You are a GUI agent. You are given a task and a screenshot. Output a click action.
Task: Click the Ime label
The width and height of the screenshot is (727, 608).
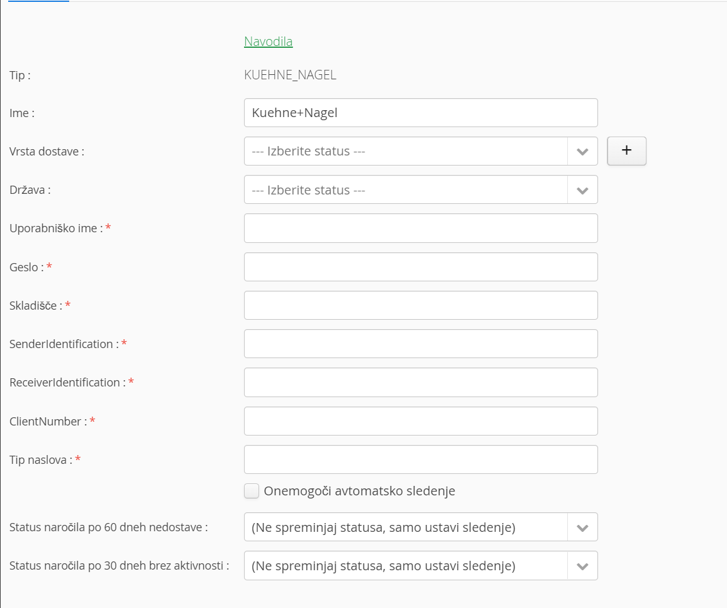tap(22, 113)
